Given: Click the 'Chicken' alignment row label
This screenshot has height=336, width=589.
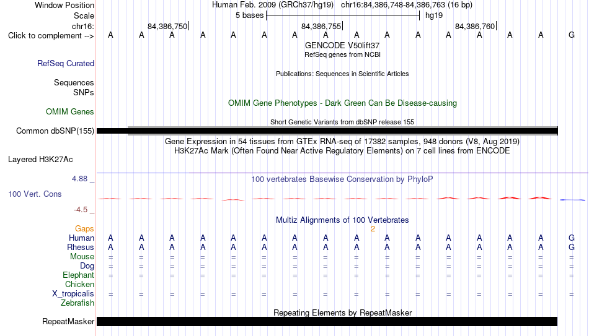Looking at the screenshot, I should 79,285.
